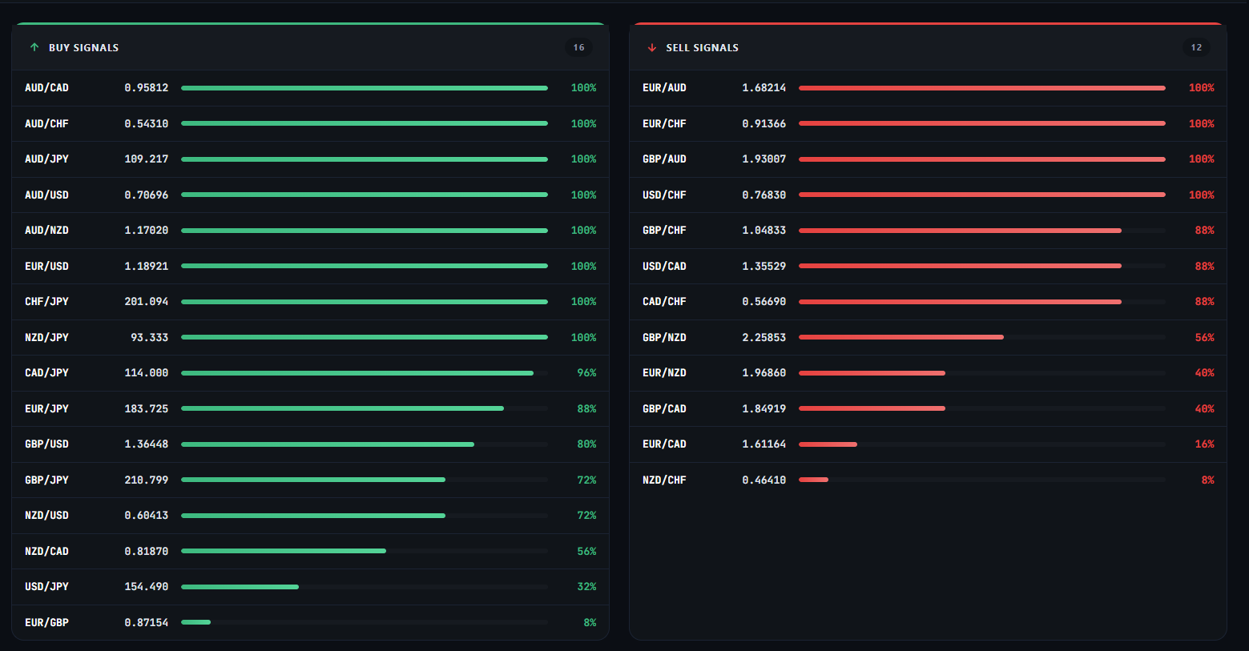The height and width of the screenshot is (651, 1249).
Task: Open the AUD/CAD pair in buy signals
Action: pyautogui.click(x=46, y=88)
